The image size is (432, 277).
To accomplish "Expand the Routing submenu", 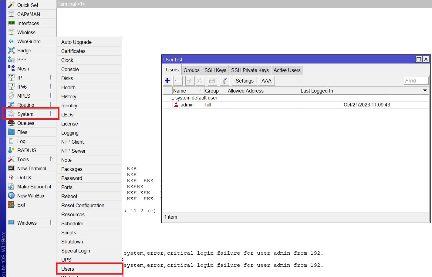I will pyautogui.click(x=51, y=105).
